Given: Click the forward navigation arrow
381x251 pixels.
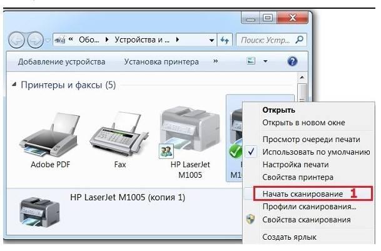Looking at the screenshot, I should pyautogui.click(x=35, y=40).
